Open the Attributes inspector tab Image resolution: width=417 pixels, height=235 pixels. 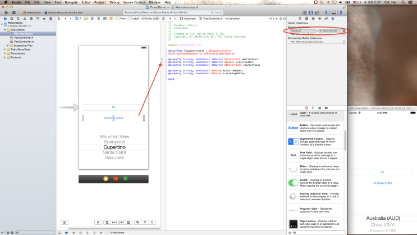click(320, 19)
